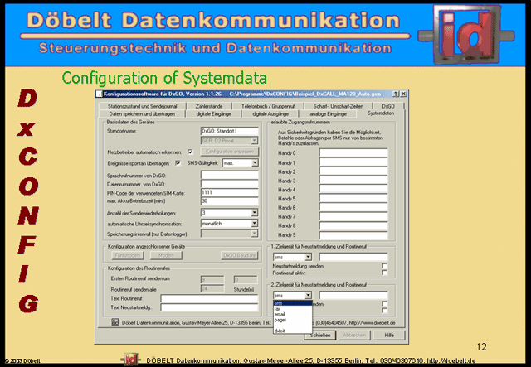The image size is (531, 367).
Task: Switch to the digitale Eingänge tab
Action: (214, 114)
